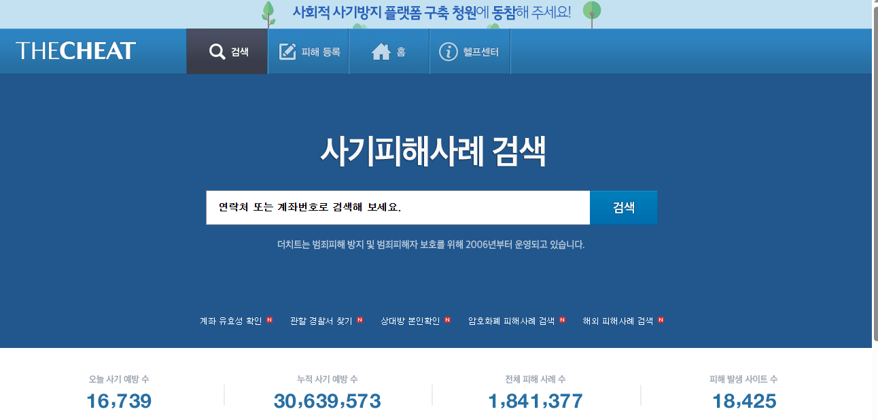Focus the 연락처 또는 계좌번호 search field
The height and width of the screenshot is (420, 878).
click(x=398, y=207)
